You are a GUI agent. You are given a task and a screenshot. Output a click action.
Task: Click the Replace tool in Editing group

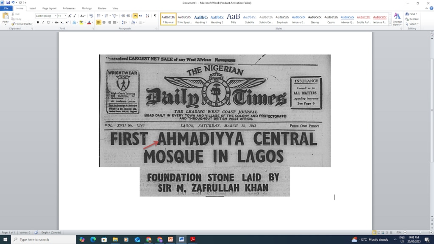[x=412, y=19]
